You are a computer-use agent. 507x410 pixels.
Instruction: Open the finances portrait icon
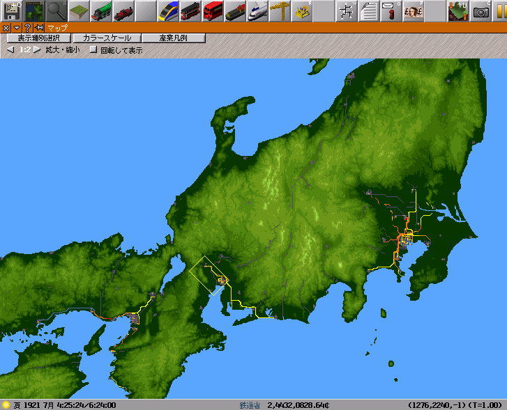(x=414, y=11)
